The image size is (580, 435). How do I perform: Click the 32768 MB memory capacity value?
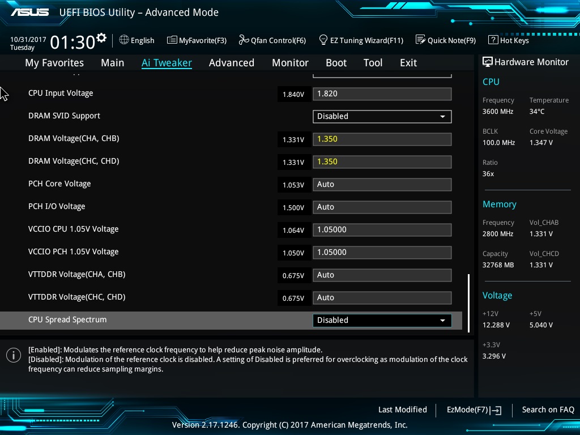[x=498, y=265]
